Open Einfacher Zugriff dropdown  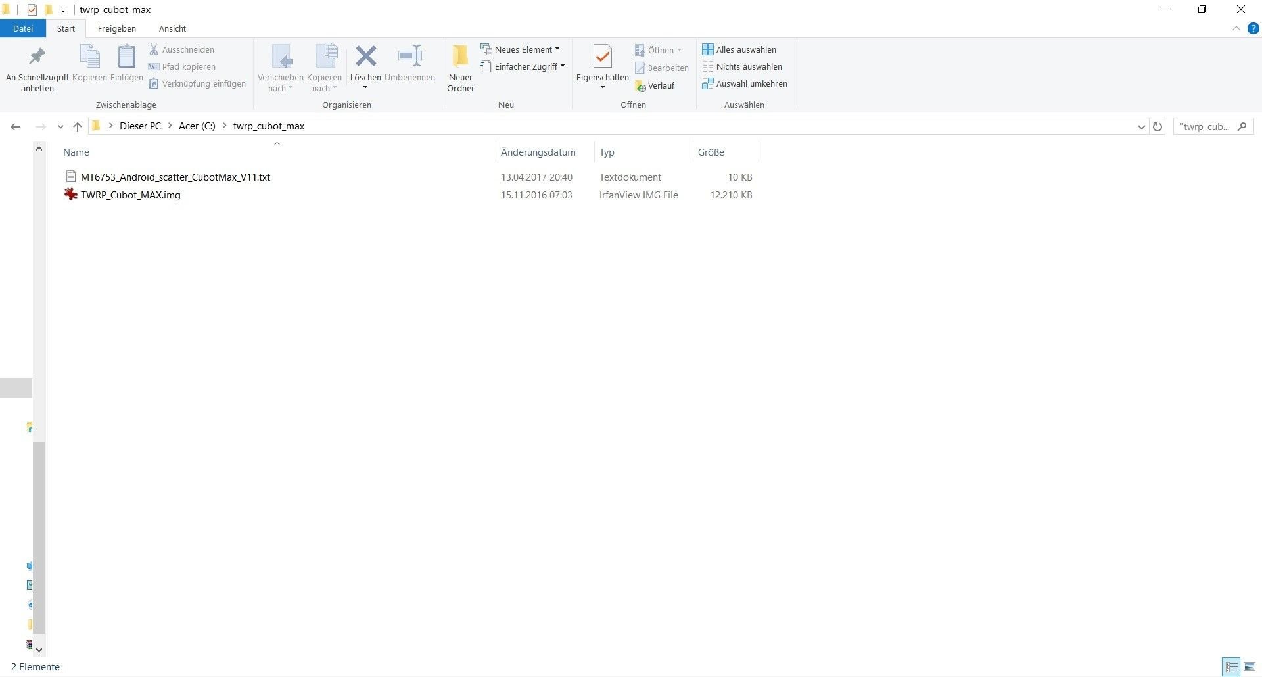[x=523, y=66]
